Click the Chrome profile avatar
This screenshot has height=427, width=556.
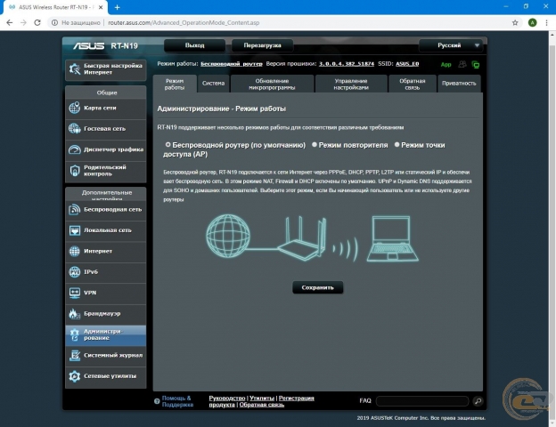532,22
